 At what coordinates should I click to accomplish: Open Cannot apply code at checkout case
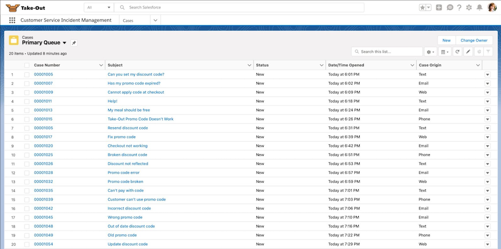(x=136, y=92)
